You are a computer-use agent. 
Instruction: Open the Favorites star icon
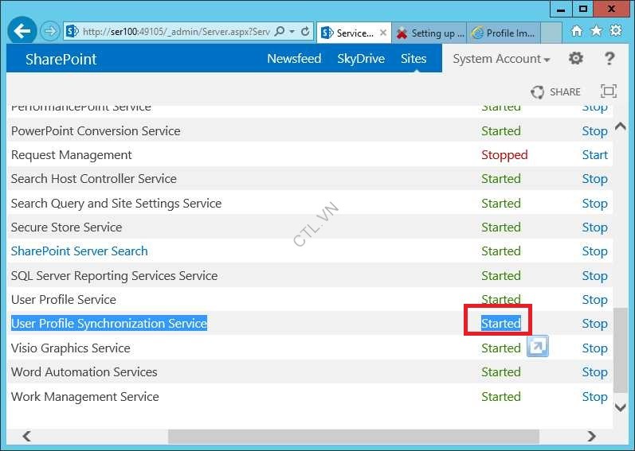pos(596,31)
